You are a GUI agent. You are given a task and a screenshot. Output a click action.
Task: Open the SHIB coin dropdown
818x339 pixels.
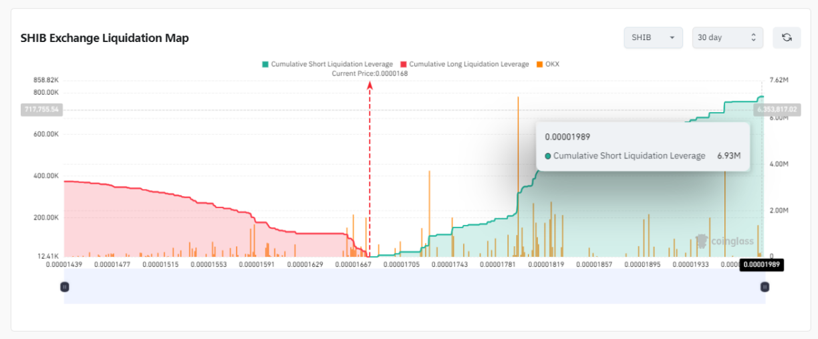653,37
